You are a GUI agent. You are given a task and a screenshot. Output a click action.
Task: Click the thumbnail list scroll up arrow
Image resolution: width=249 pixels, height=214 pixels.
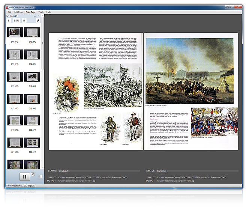tap(42, 16)
